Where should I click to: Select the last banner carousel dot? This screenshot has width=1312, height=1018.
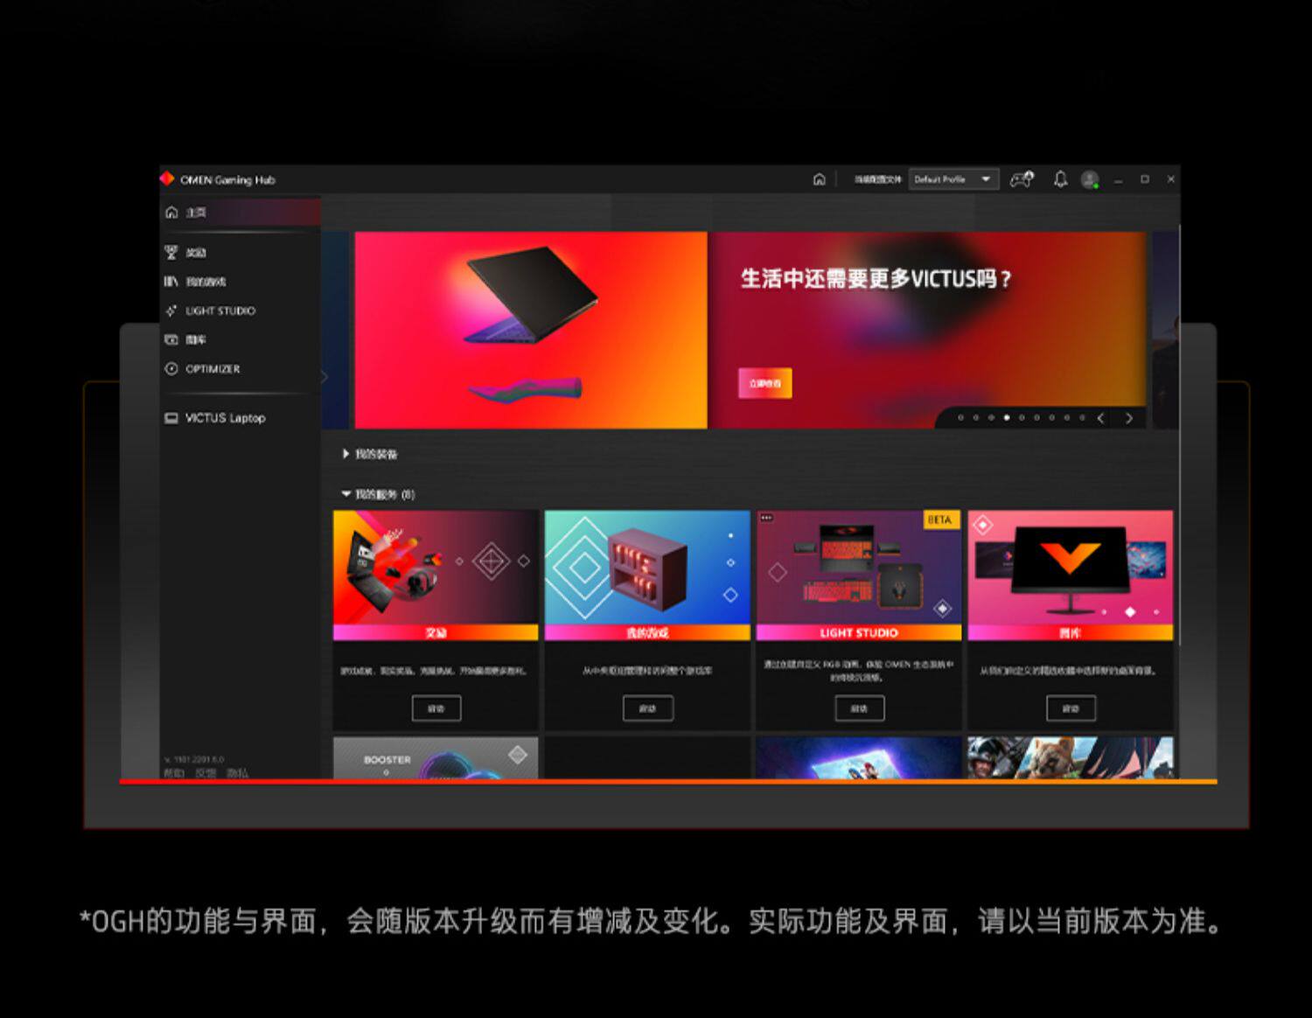pos(1082,418)
